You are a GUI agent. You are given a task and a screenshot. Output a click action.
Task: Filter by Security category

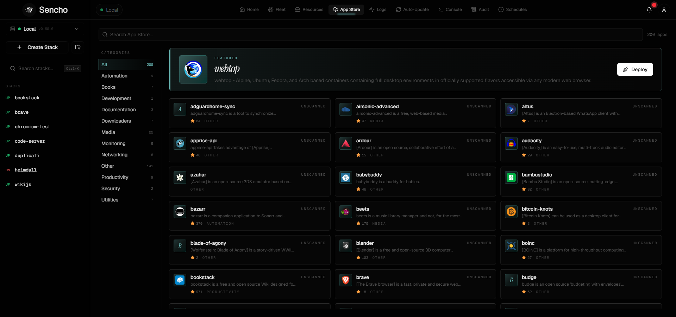coord(127,188)
